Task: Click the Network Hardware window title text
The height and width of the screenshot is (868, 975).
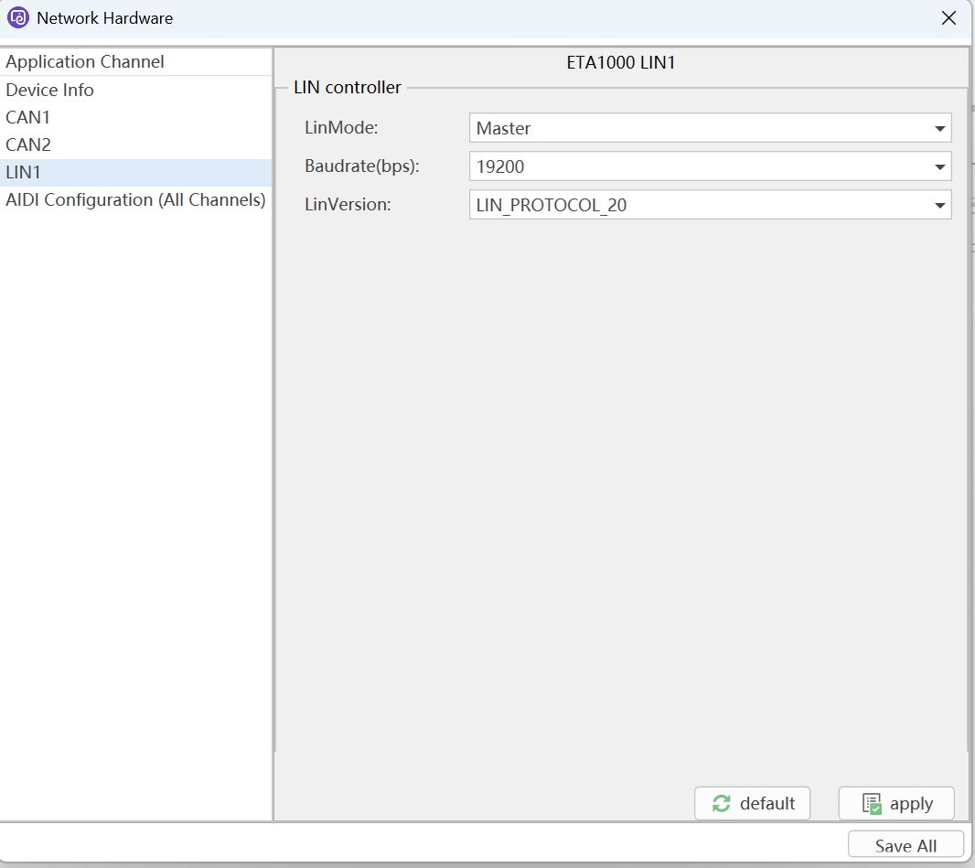Action: point(104,17)
